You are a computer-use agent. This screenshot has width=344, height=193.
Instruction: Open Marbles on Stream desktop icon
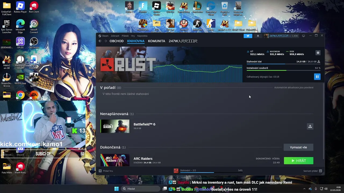(20, 62)
